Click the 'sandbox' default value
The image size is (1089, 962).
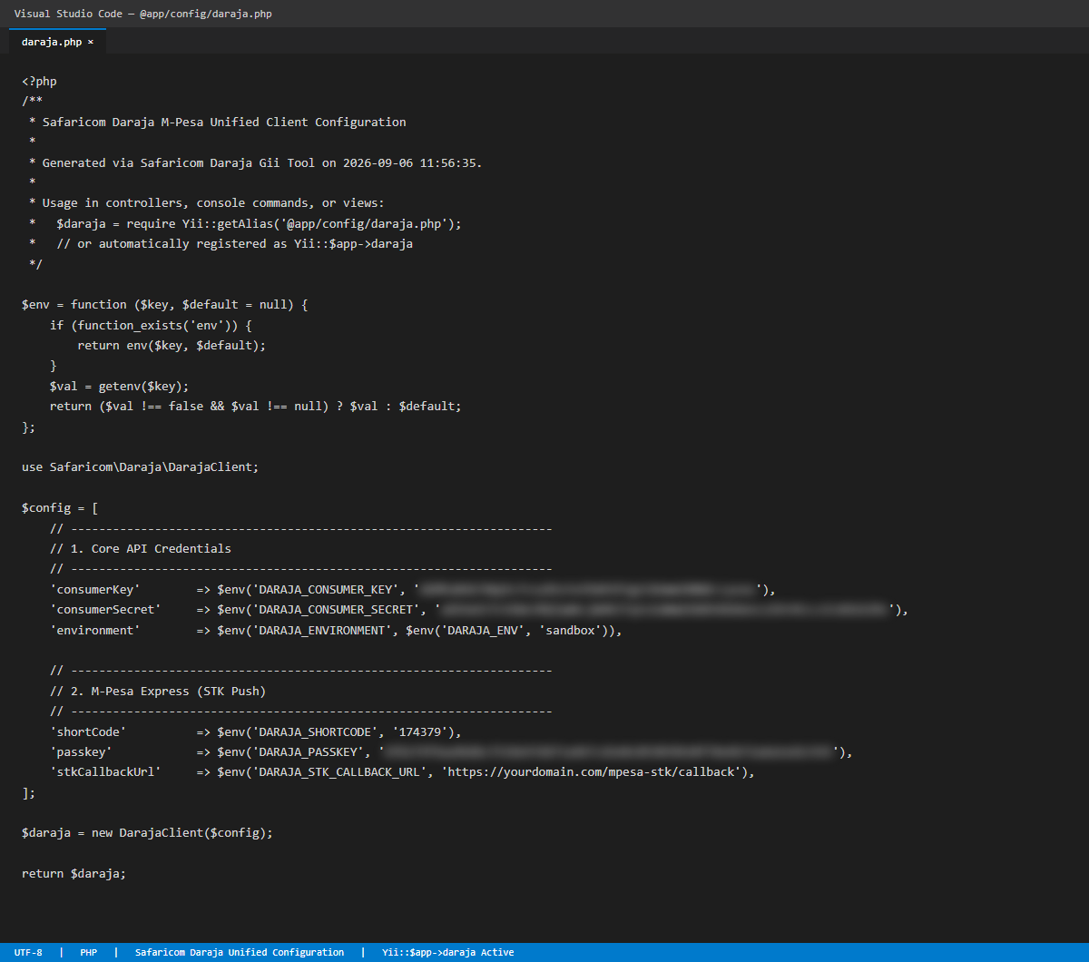coord(570,630)
